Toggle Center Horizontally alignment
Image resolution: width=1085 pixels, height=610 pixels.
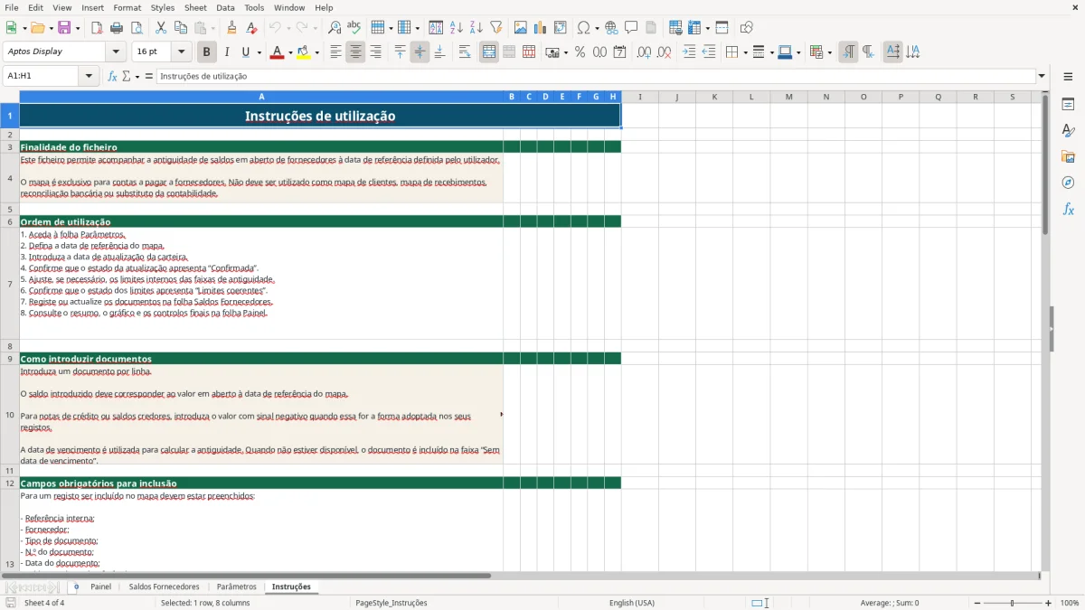coord(355,52)
